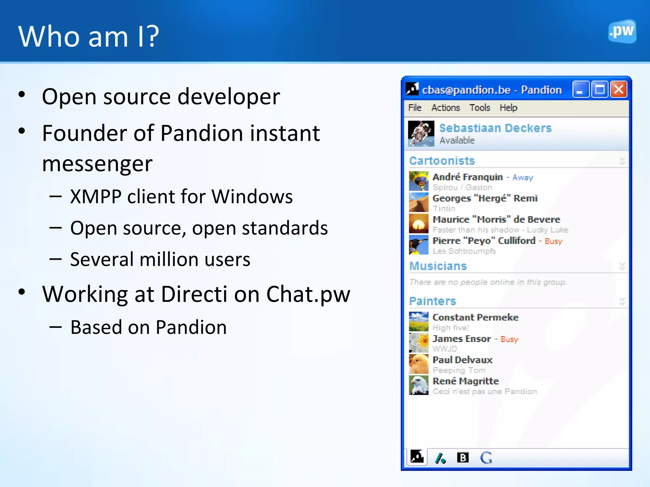Change the Available status text

coord(457,140)
